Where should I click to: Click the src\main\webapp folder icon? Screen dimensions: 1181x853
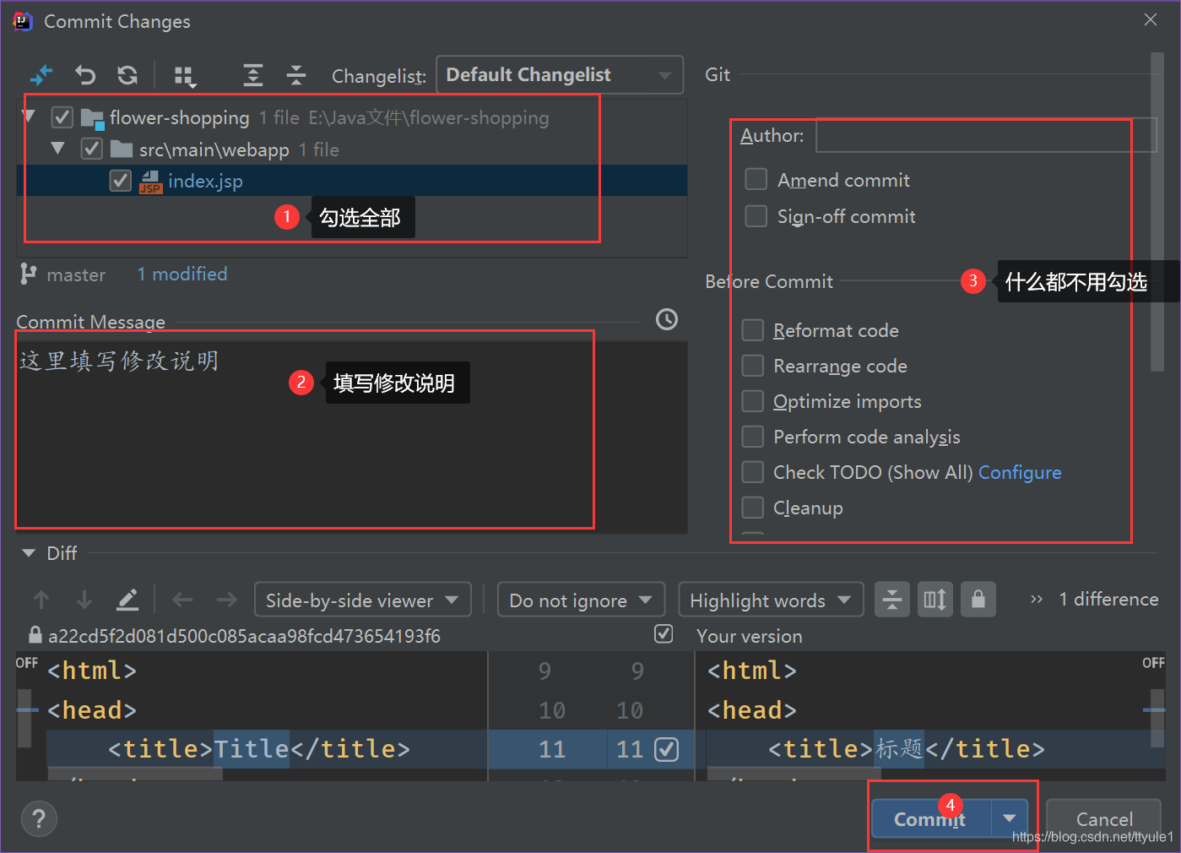point(122,149)
